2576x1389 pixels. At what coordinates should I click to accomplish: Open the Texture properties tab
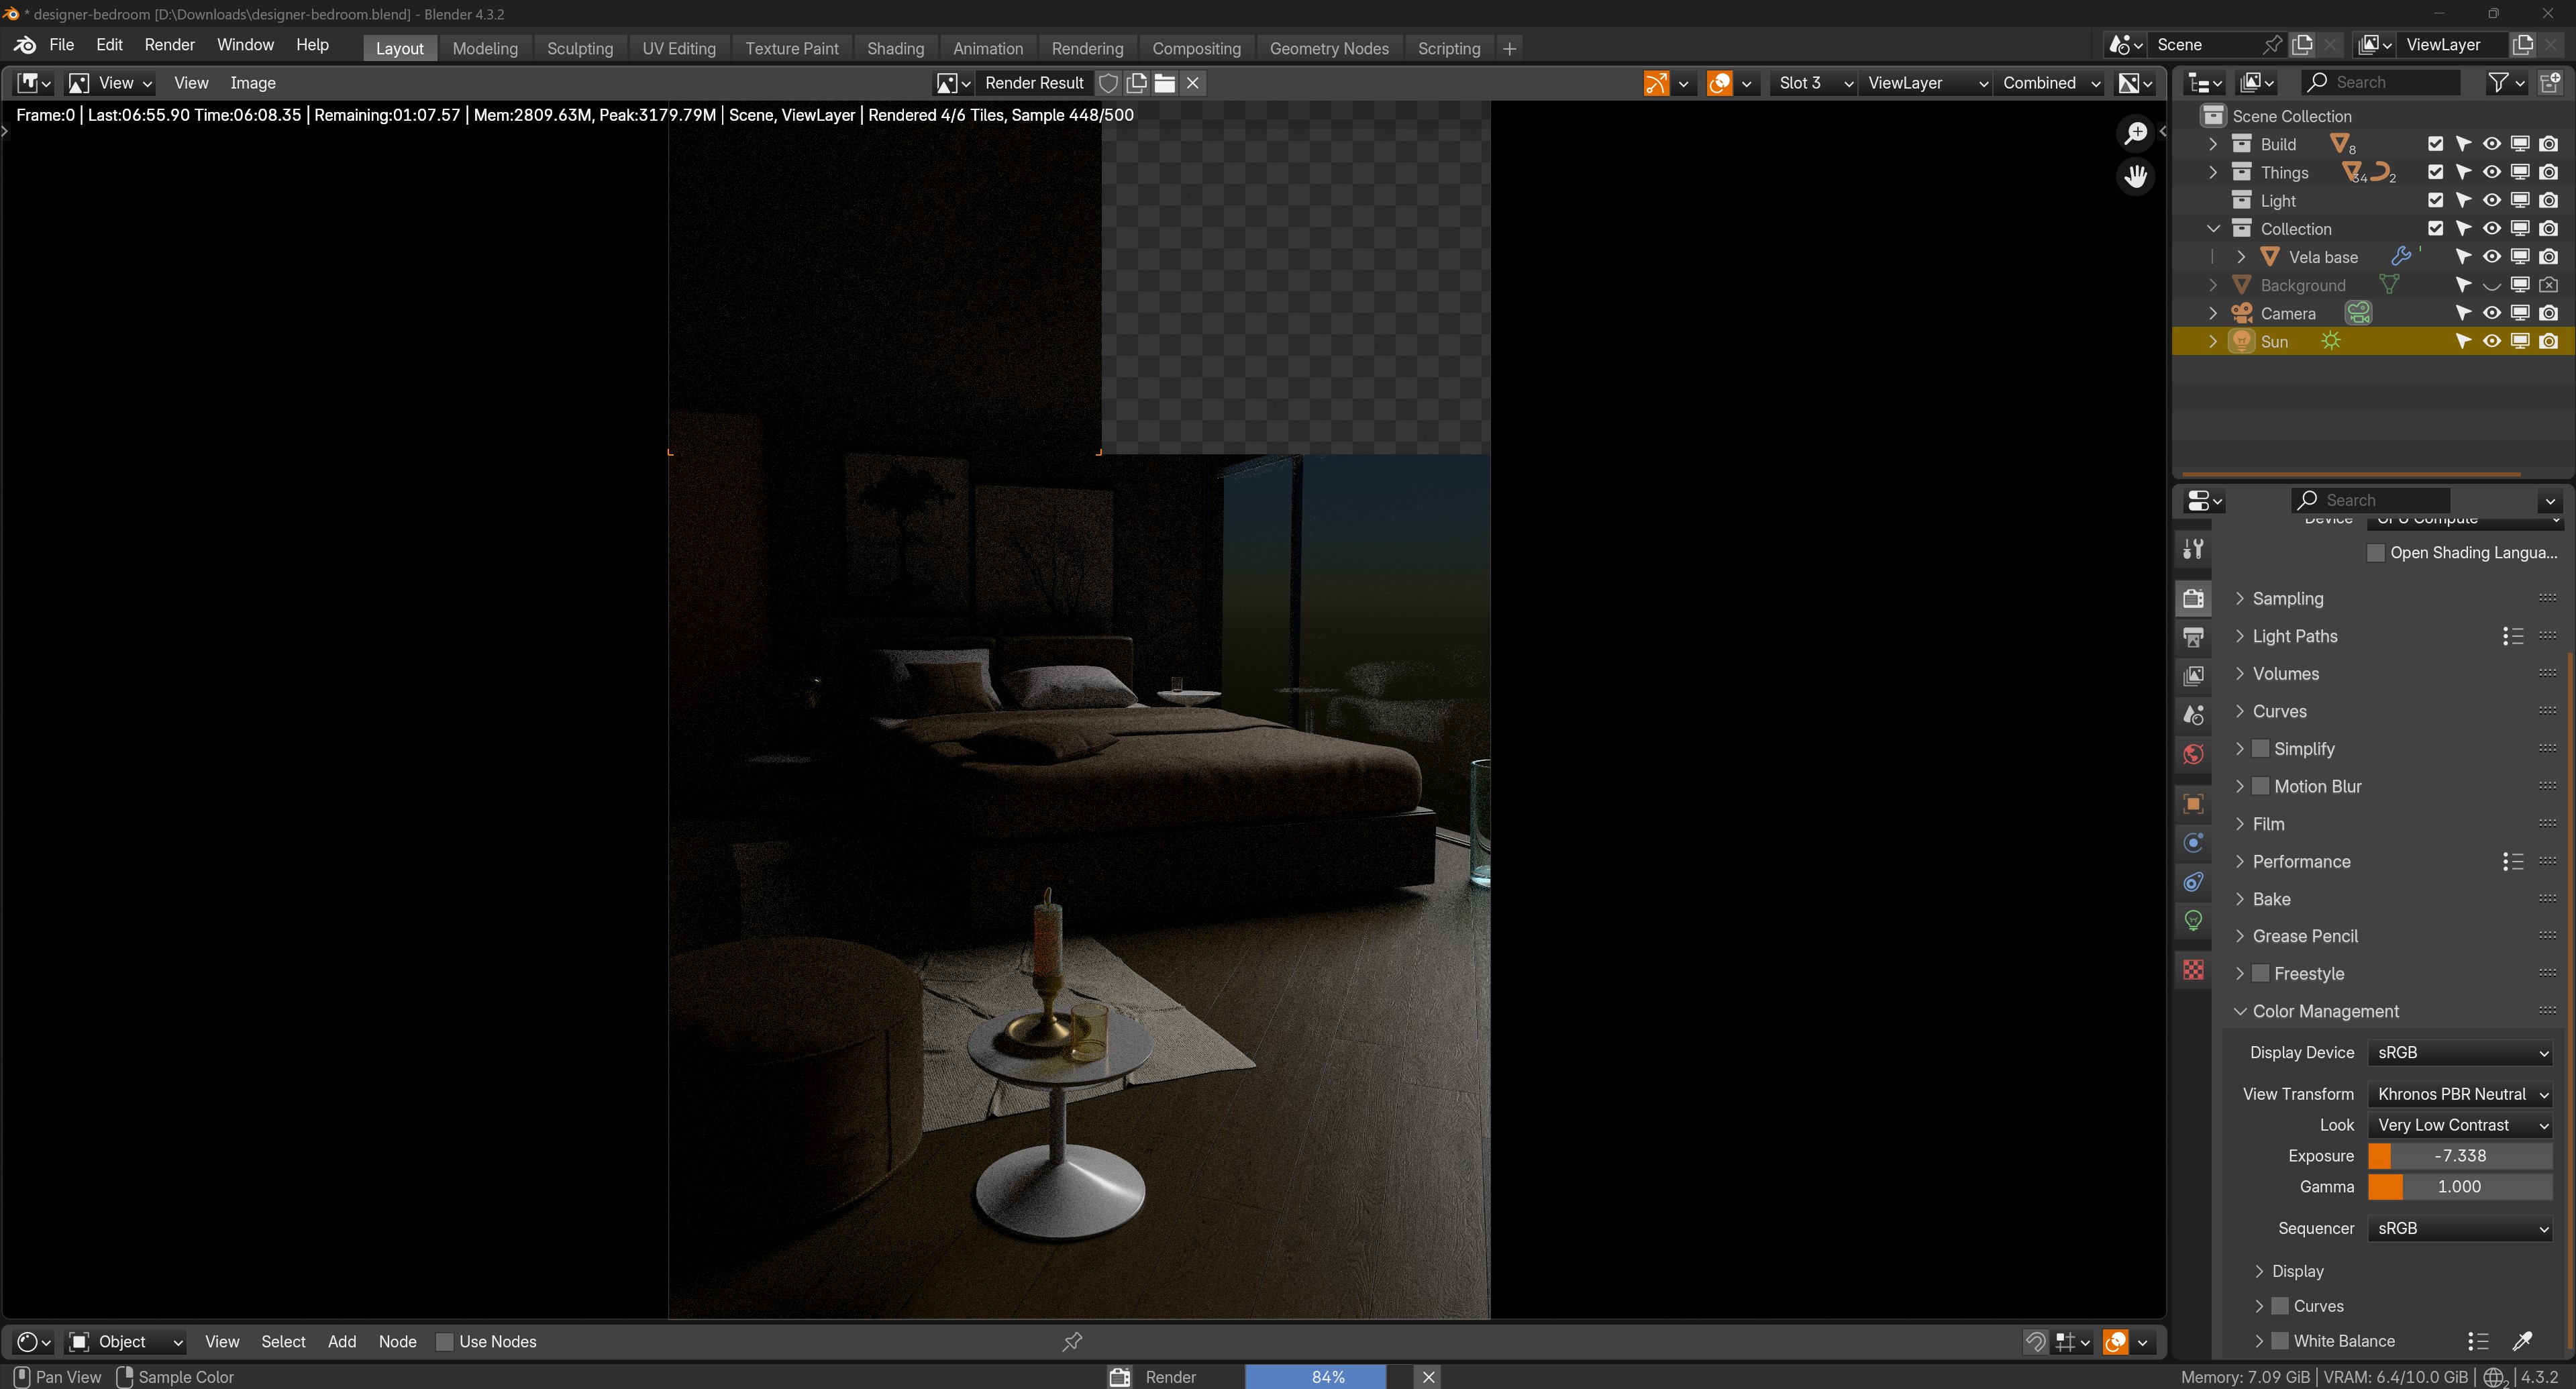[x=2193, y=970]
